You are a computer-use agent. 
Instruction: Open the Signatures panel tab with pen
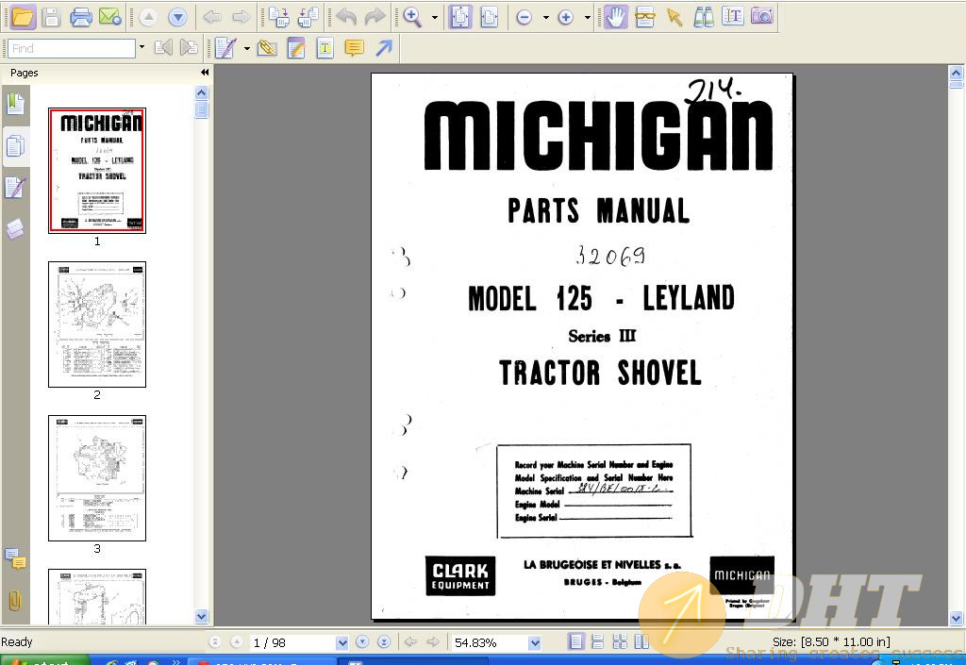tap(15, 188)
